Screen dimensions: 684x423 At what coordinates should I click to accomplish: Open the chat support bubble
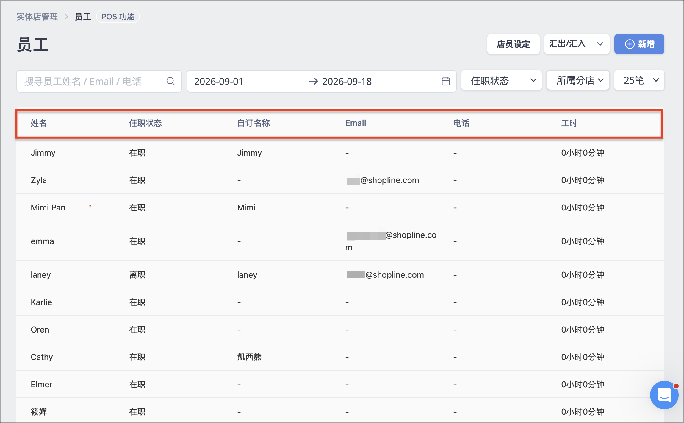click(x=664, y=395)
